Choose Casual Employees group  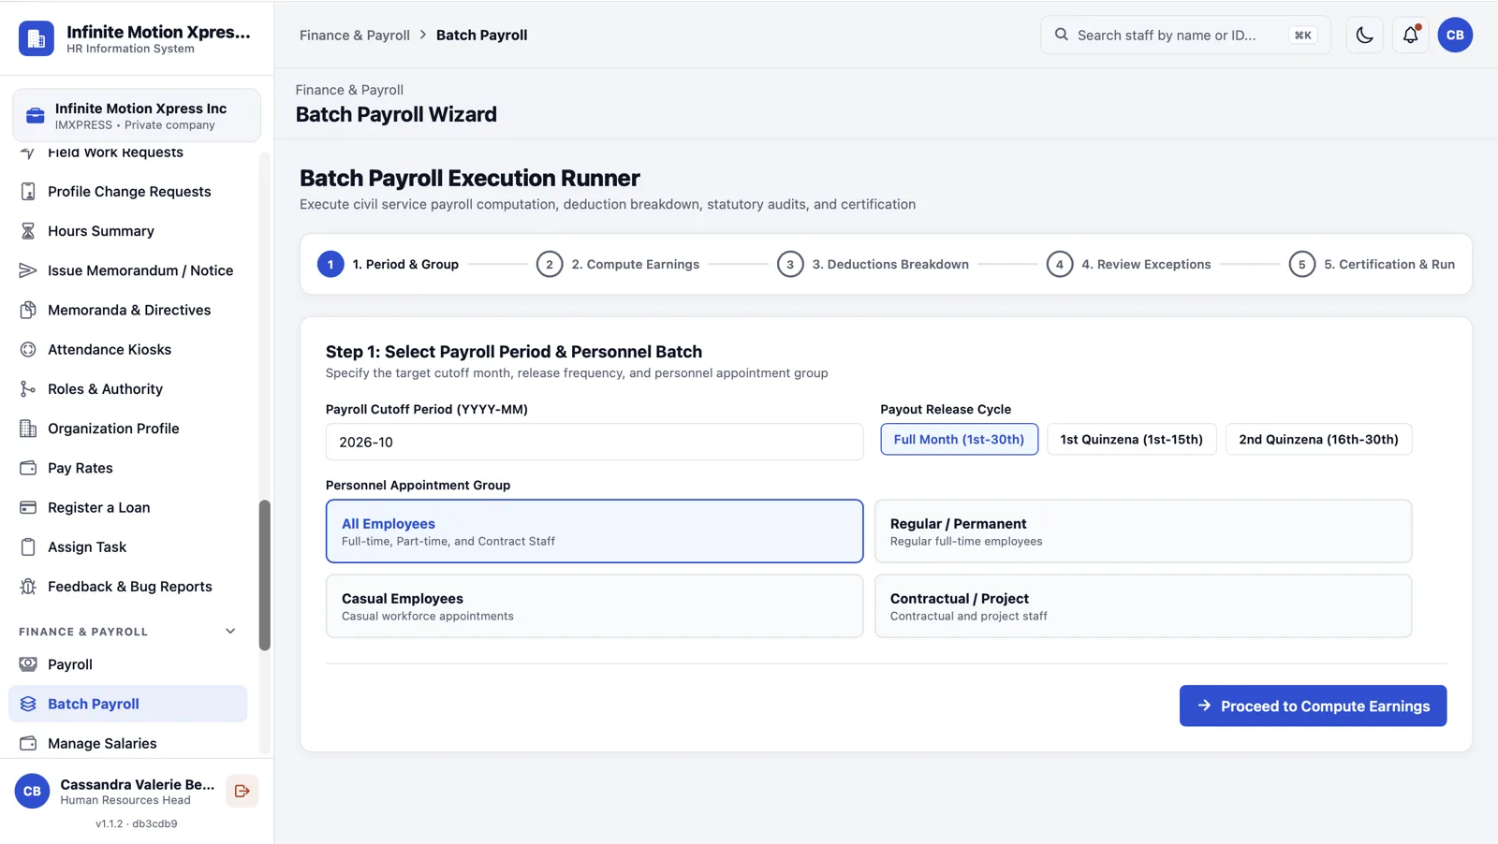pos(595,606)
